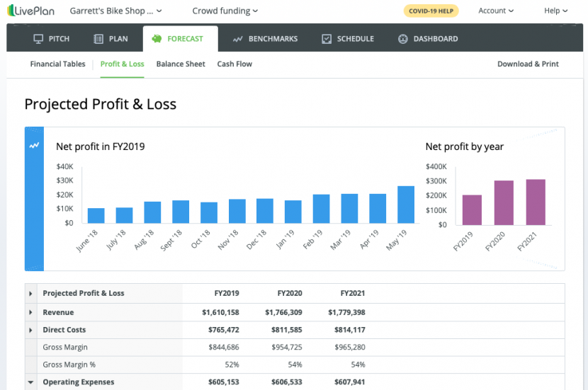Viewport: 588px width, 390px height.
Task: Open Garrett's Bike Shop company dropdown
Action: 115,11
